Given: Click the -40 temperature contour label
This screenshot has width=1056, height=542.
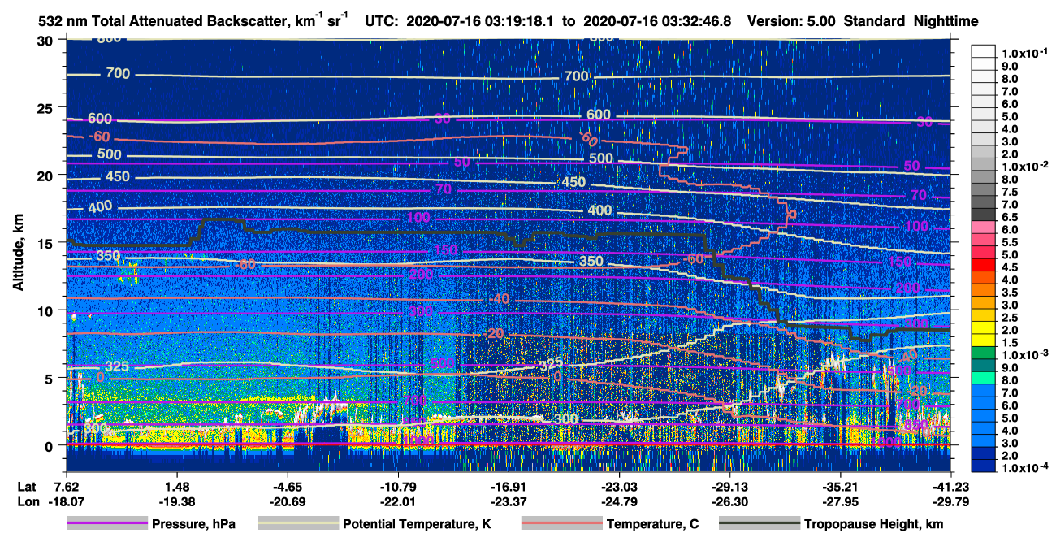Looking at the screenshot, I should tap(500, 299).
